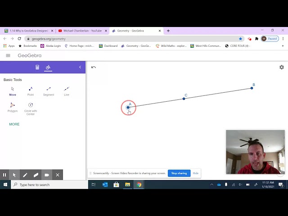Select point A on the segment
The height and width of the screenshot is (216, 288).
click(x=128, y=108)
